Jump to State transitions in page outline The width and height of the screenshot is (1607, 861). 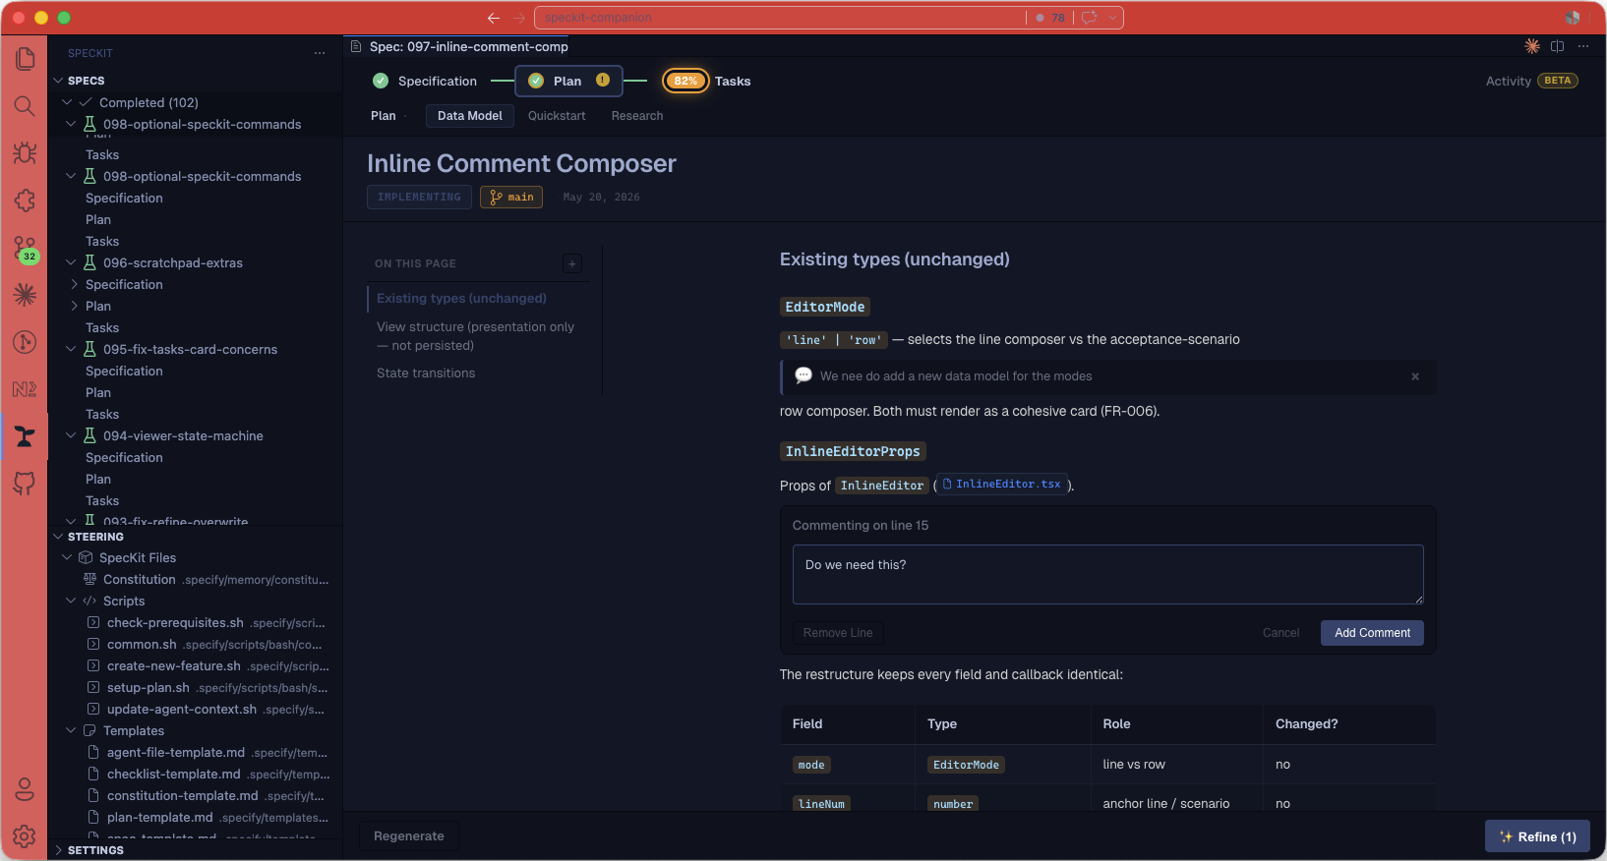(426, 373)
